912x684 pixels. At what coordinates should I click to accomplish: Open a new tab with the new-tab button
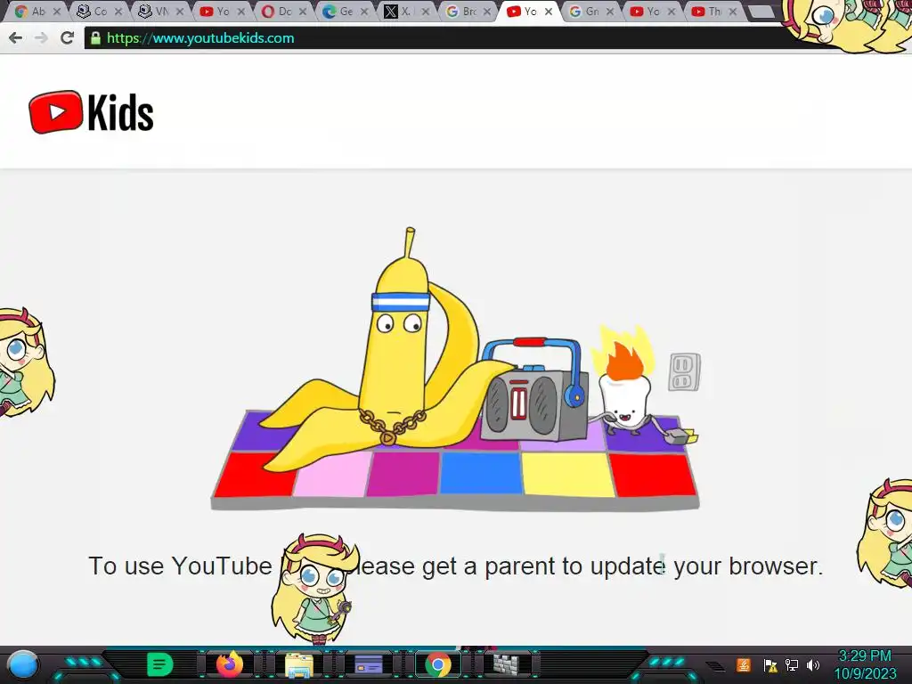[x=761, y=12]
